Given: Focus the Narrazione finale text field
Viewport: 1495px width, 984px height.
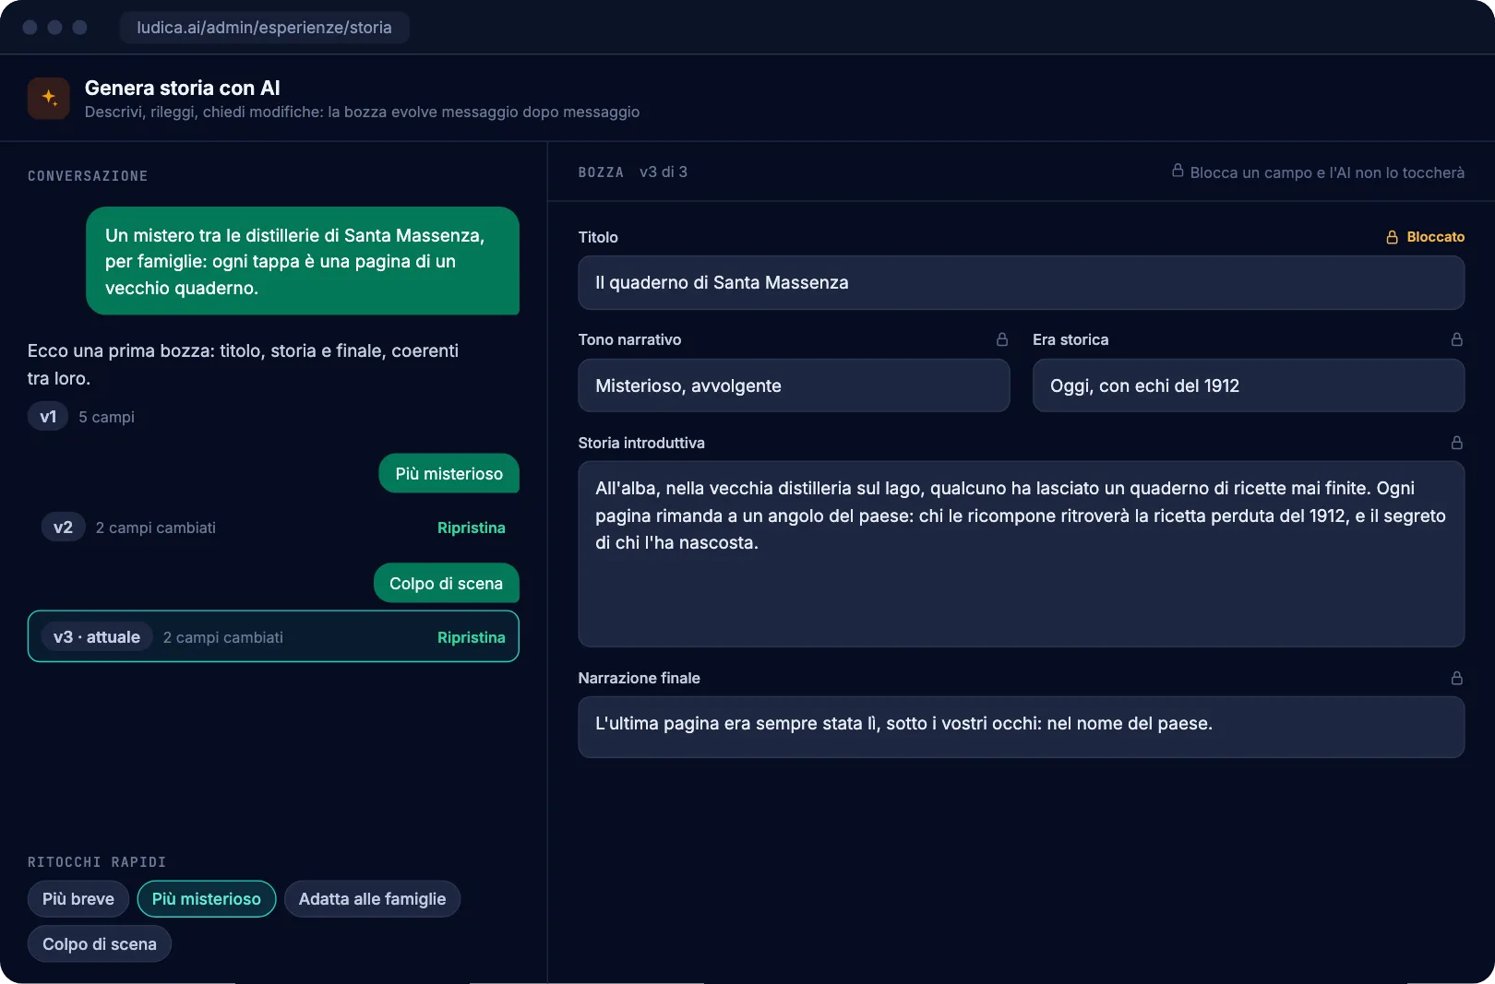Looking at the screenshot, I should [x=1021, y=727].
